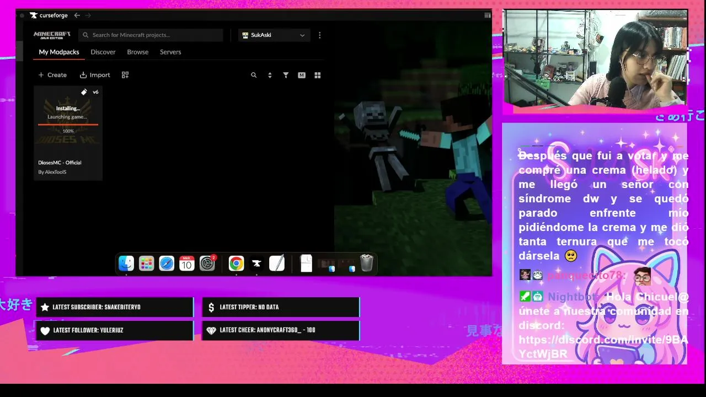
Task: Open the Trash in the dock
Action: (x=367, y=264)
